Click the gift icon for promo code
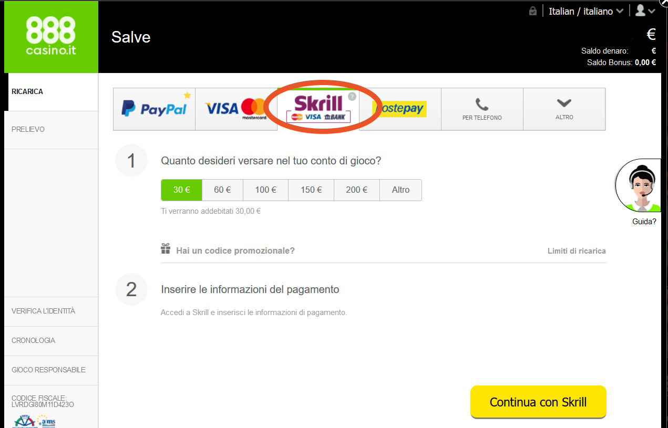Screen dimensions: 668x428 (x=166, y=249)
